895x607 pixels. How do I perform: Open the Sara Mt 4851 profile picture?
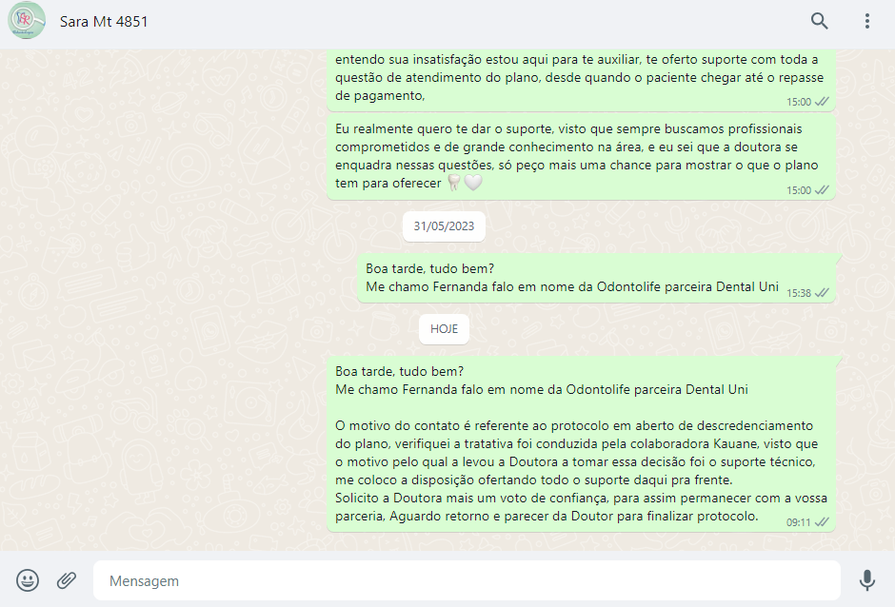click(x=27, y=21)
